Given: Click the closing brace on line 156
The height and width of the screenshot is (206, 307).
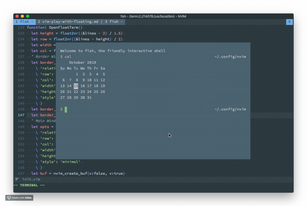Looking at the screenshot, I should pyautogui.click(x=41, y=168).
